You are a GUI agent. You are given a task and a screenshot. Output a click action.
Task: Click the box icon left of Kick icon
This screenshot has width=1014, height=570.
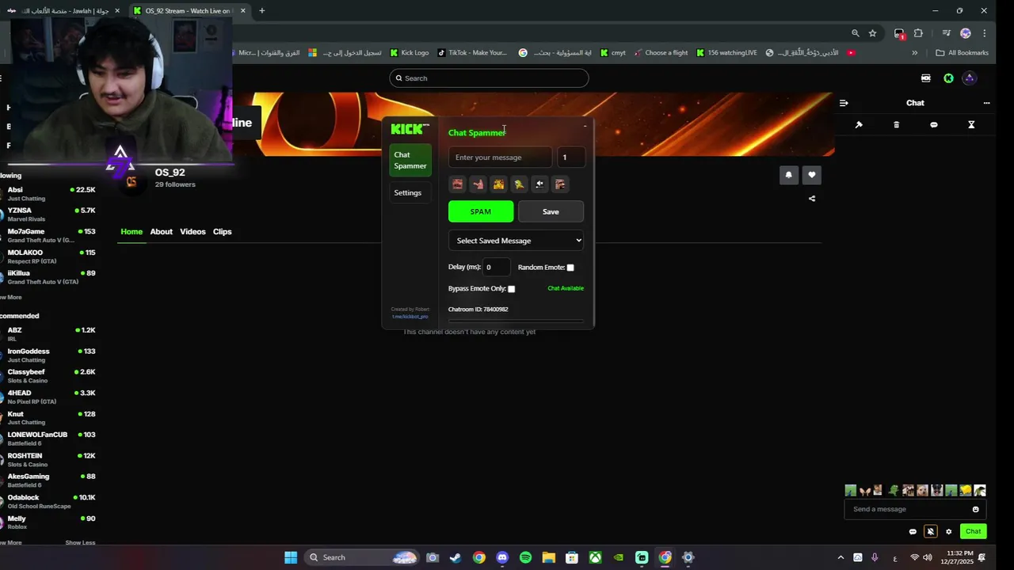pos(925,78)
